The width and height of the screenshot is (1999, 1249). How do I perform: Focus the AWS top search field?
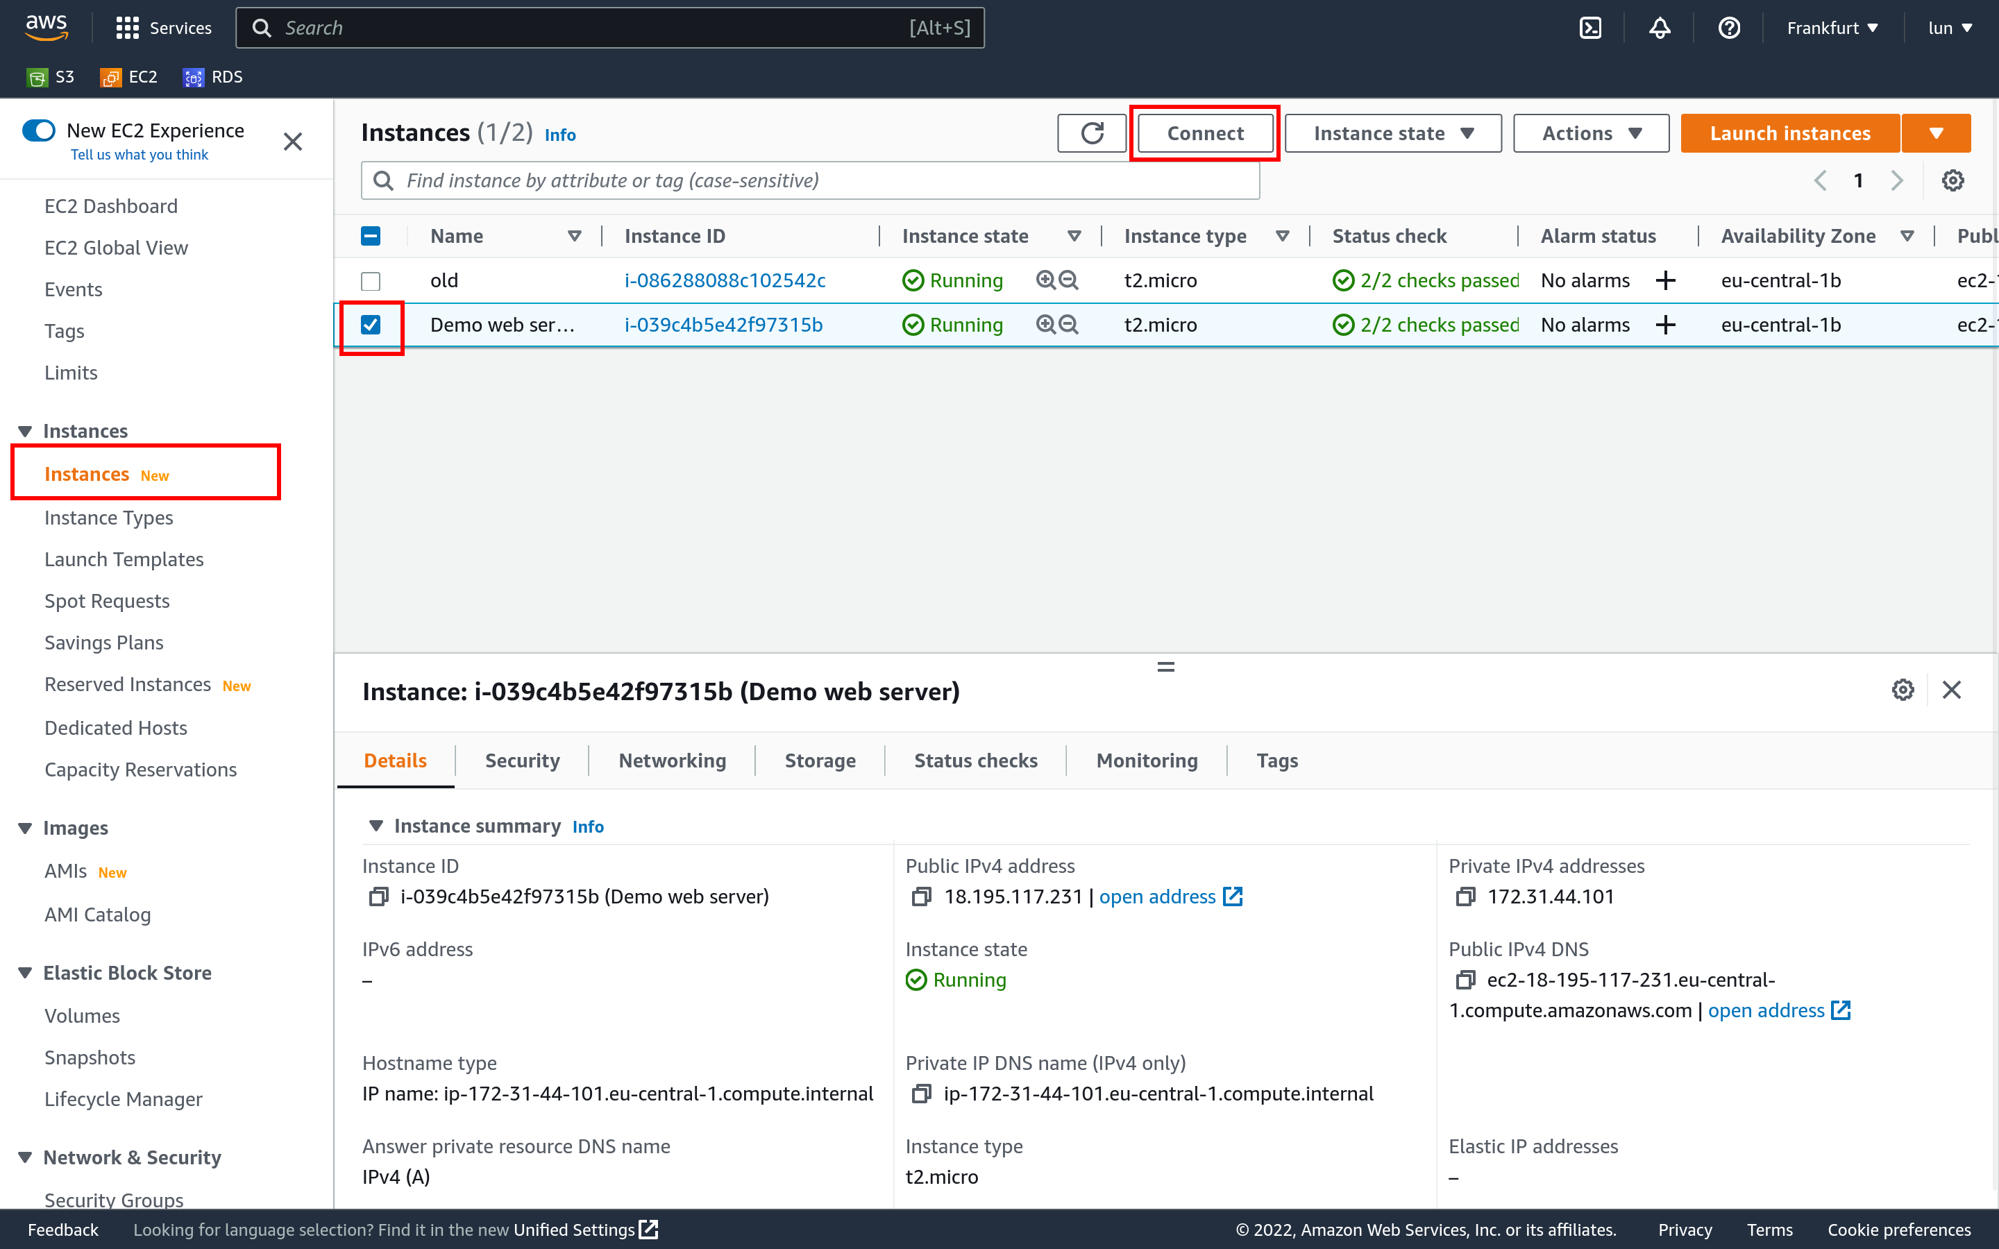[x=609, y=28]
